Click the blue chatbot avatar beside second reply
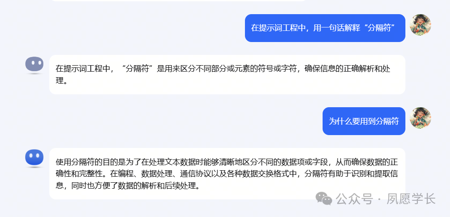The image size is (450, 217). (x=34, y=158)
